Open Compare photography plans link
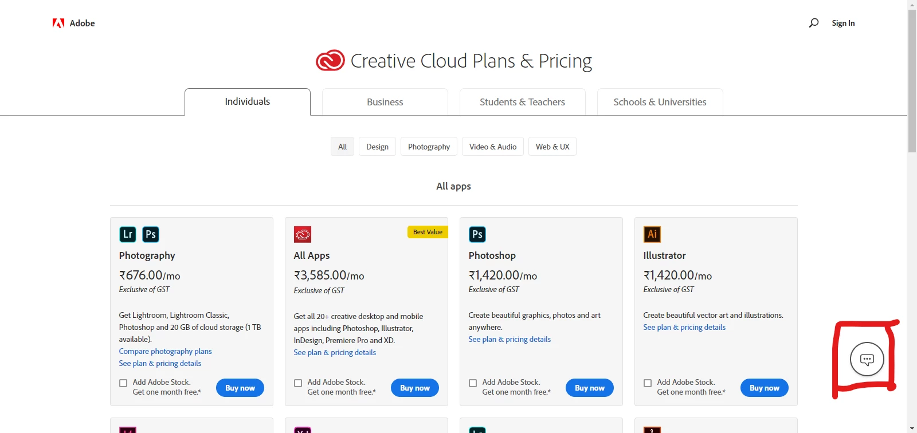Viewport: 917px width, 433px height. coord(166,351)
